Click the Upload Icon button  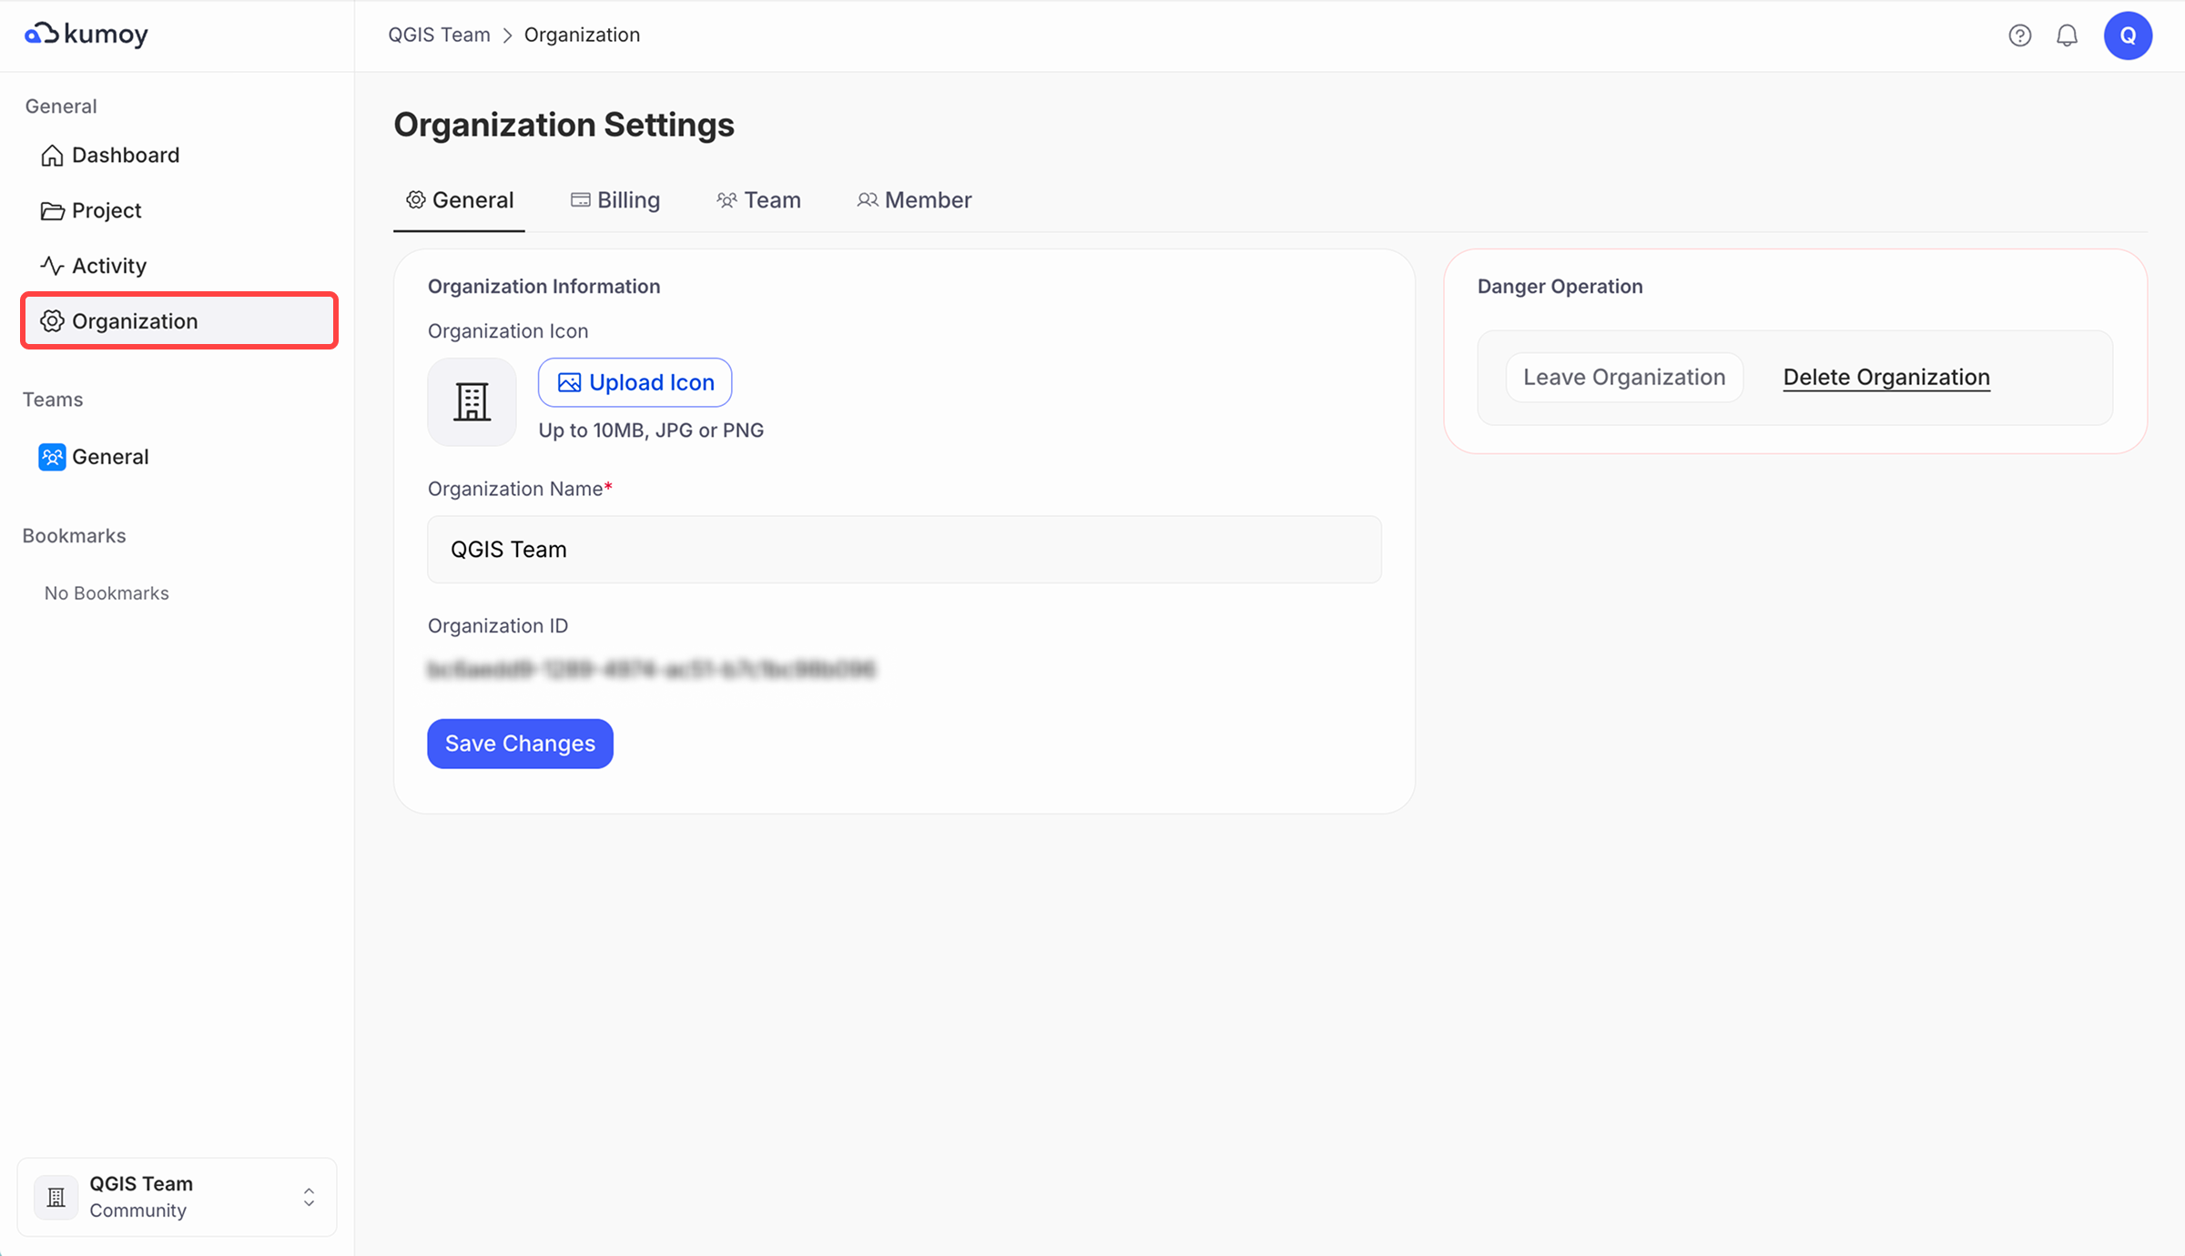click(635, 382)
